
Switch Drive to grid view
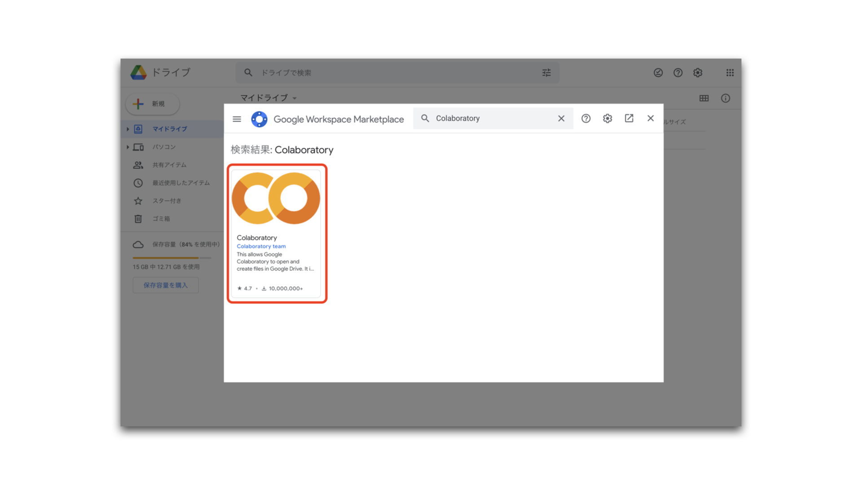[704, 98]
